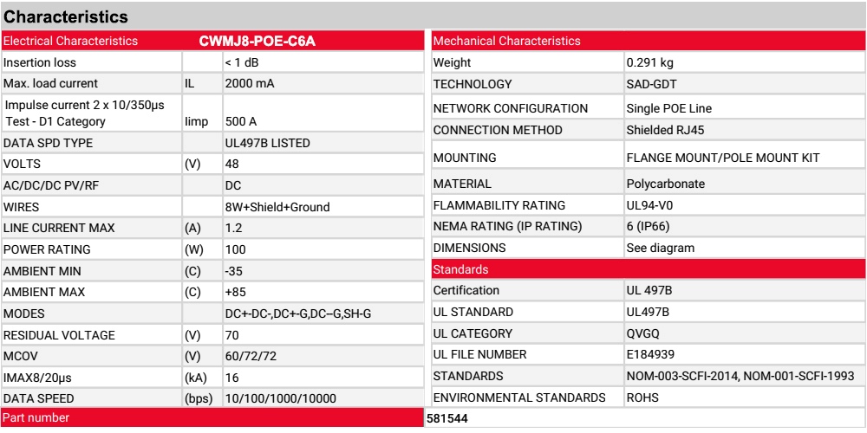Click the WIRES value 8W+Shield+Ground

(277, 208)
